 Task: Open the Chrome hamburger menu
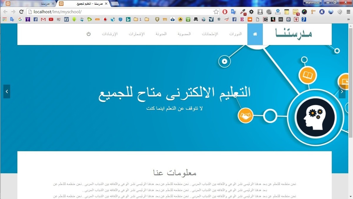[348, 12]
